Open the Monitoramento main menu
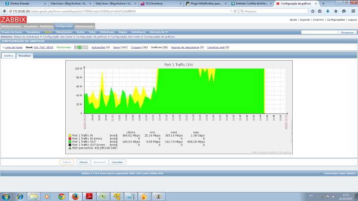The width and height of the screenshot is (358, 201). [11, 26]
